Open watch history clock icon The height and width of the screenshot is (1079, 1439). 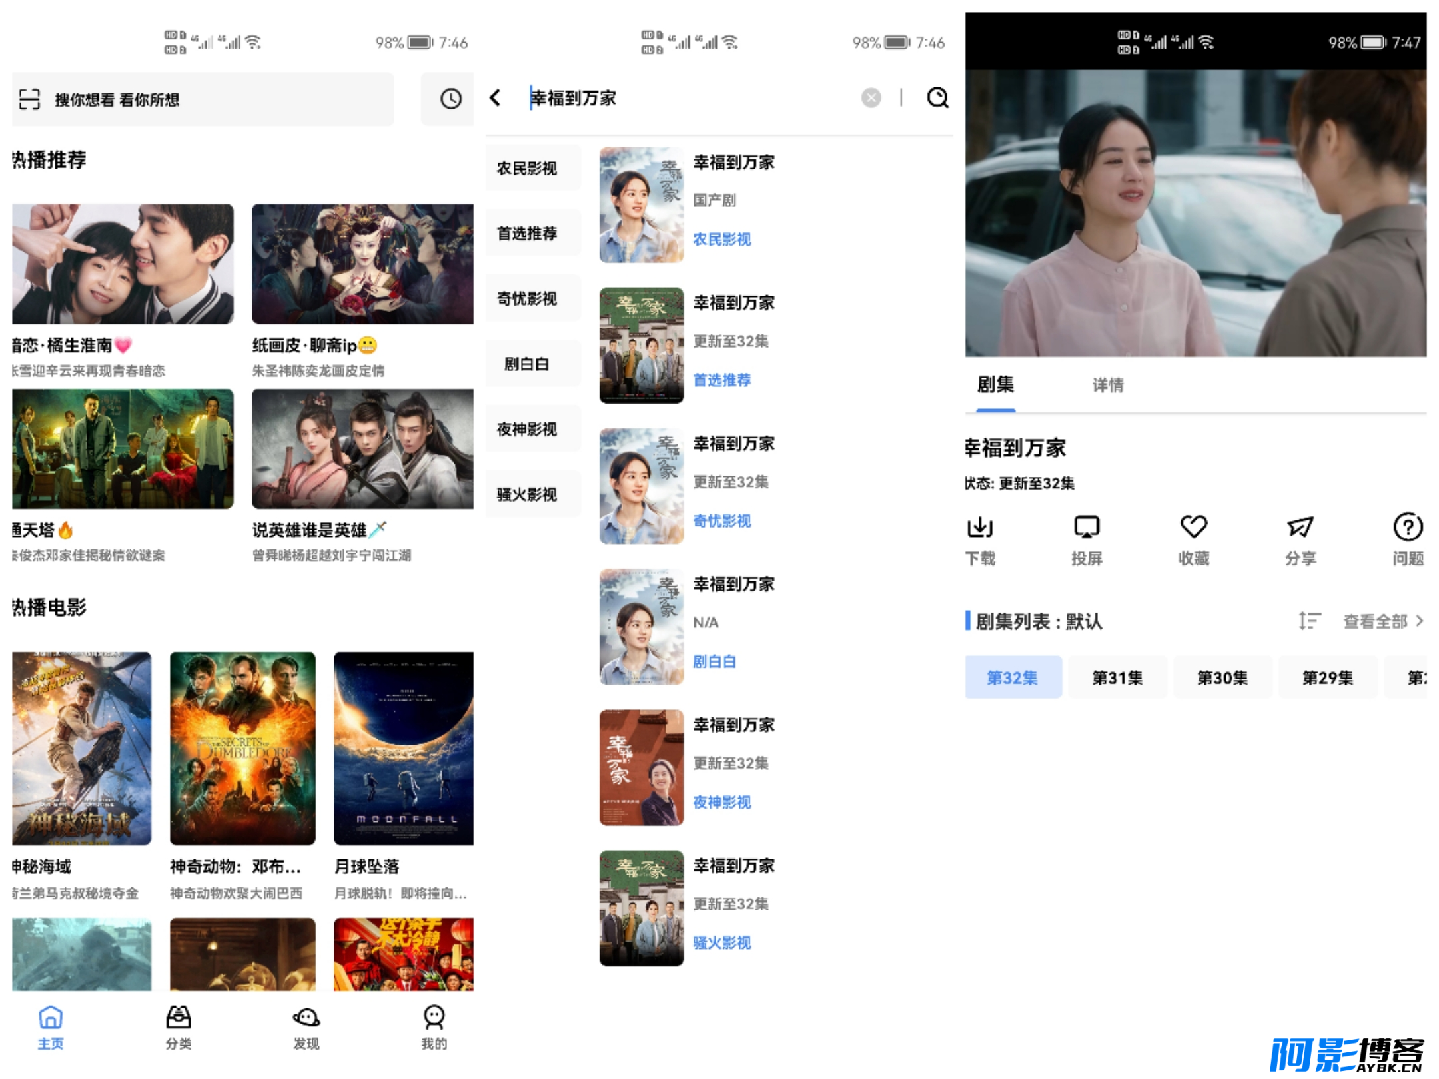451,99
